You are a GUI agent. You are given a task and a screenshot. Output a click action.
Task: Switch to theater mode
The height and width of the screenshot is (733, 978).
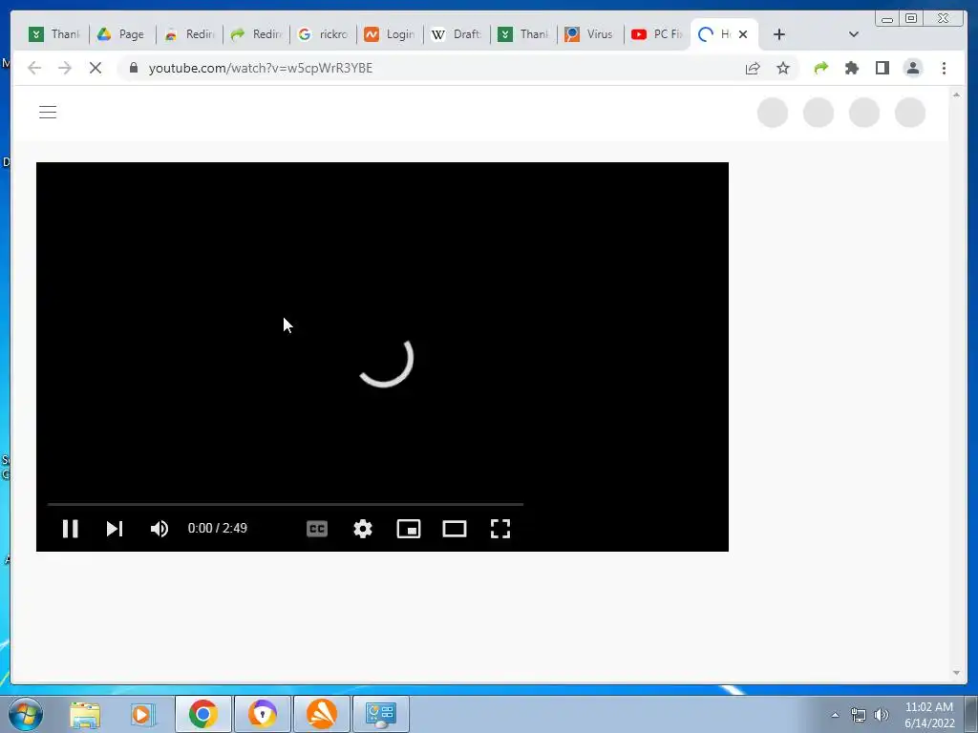455,529
